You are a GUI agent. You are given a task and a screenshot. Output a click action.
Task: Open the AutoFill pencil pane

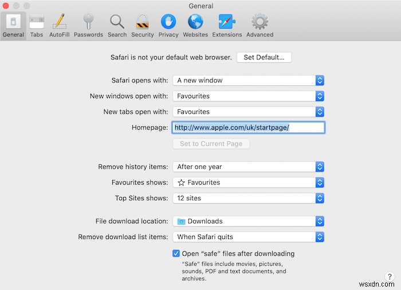[x=60, y=26]
